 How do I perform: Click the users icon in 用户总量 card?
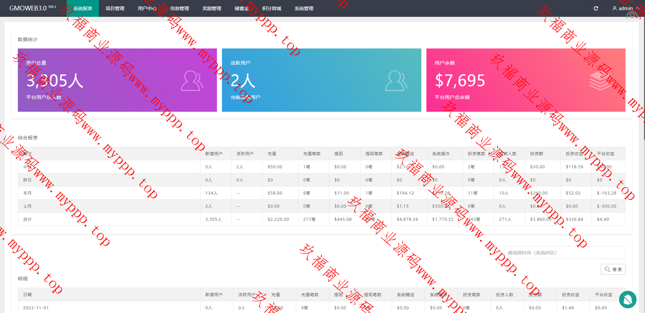[x=192, y=81]
